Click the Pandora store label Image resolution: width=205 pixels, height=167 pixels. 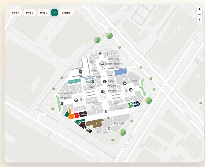coord(112,86)
